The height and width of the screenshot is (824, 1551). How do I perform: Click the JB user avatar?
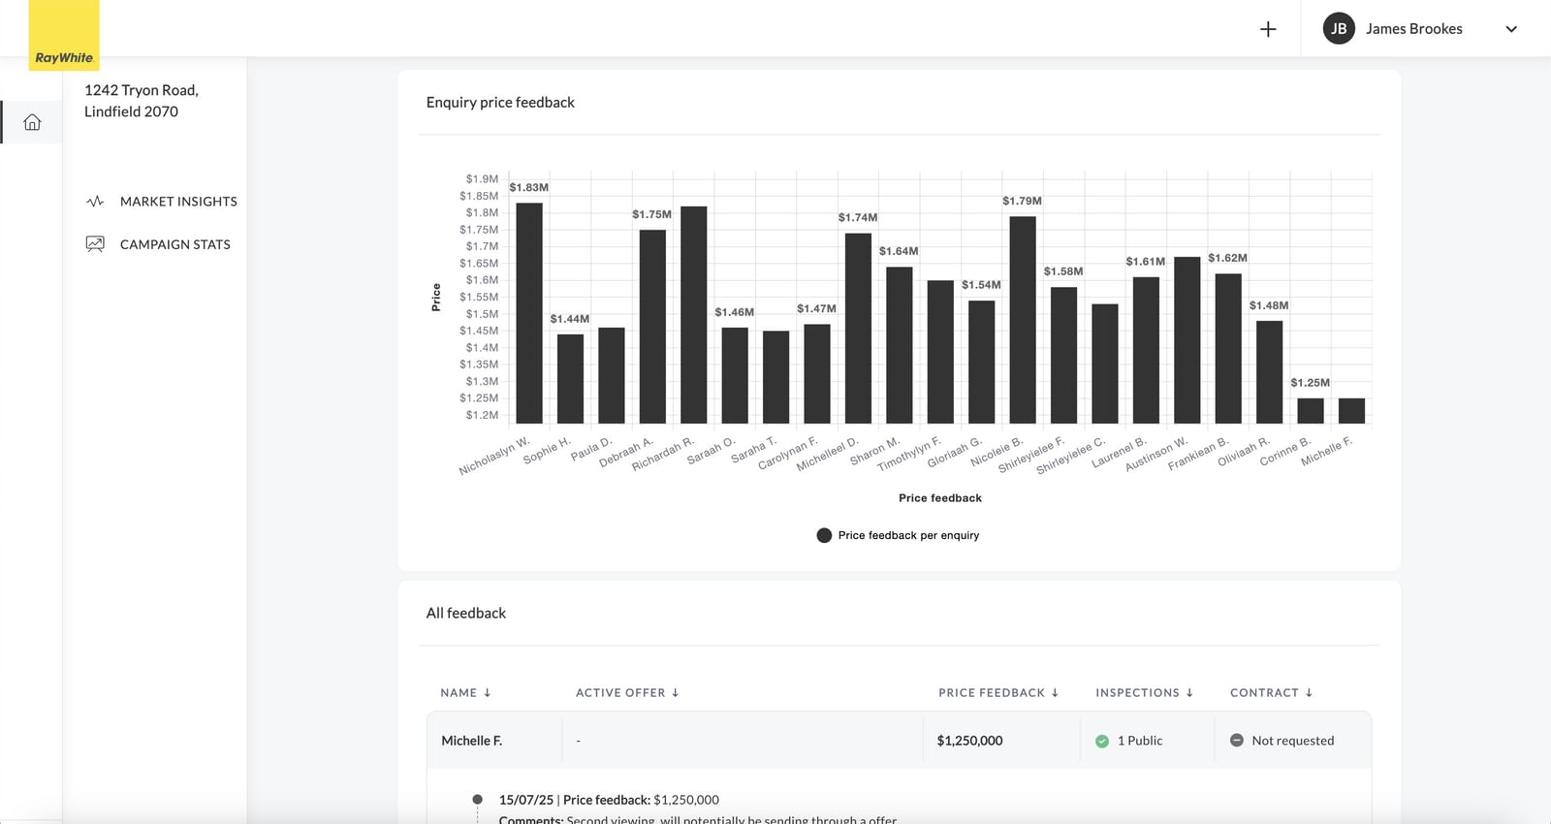point(1339,29)
